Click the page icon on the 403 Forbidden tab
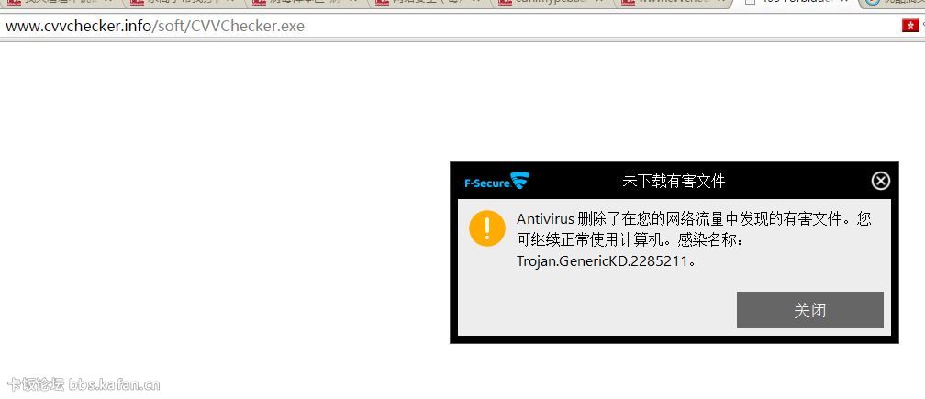 pos(750,3)
